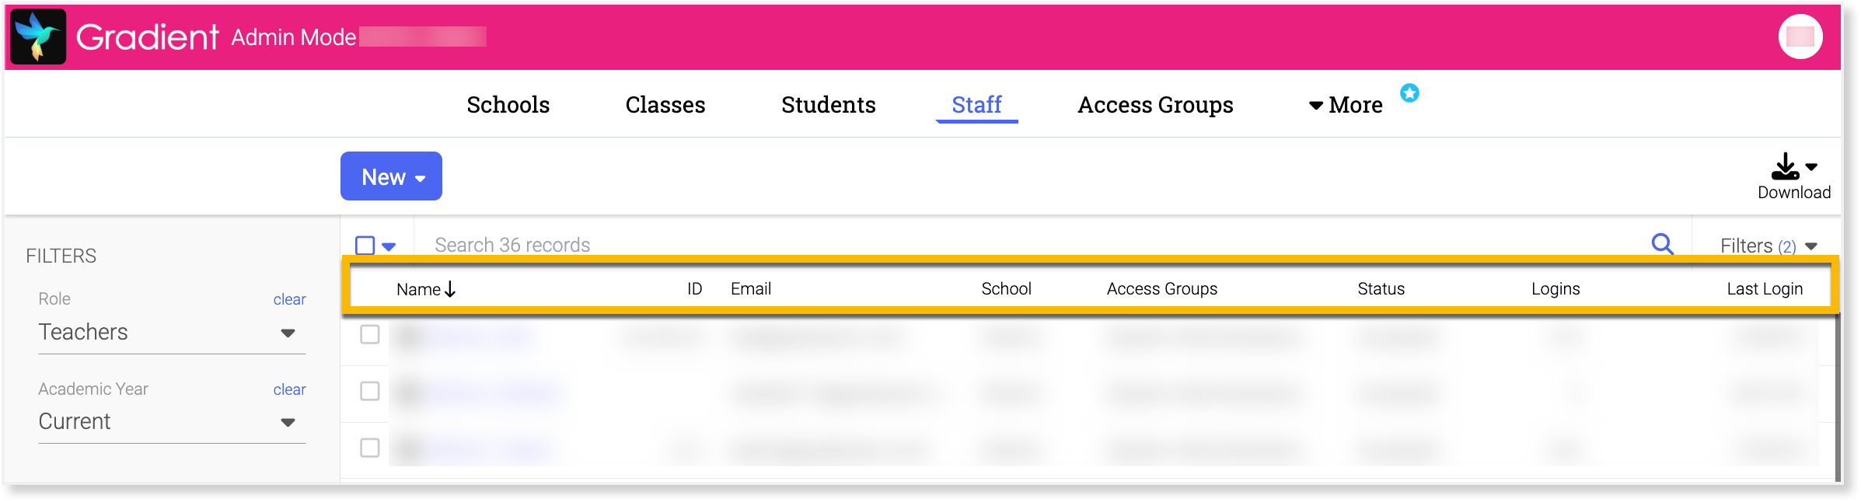Click the search magnifier icon
The width and height of the screenshot is (1861, 502).
pyautogui.click(x=1662, y=244)
